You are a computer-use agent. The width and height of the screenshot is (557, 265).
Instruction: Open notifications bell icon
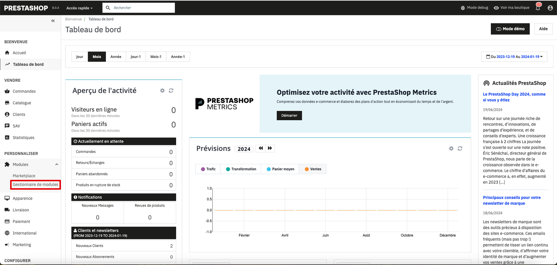pyautogui.click(x=538, y=8)
